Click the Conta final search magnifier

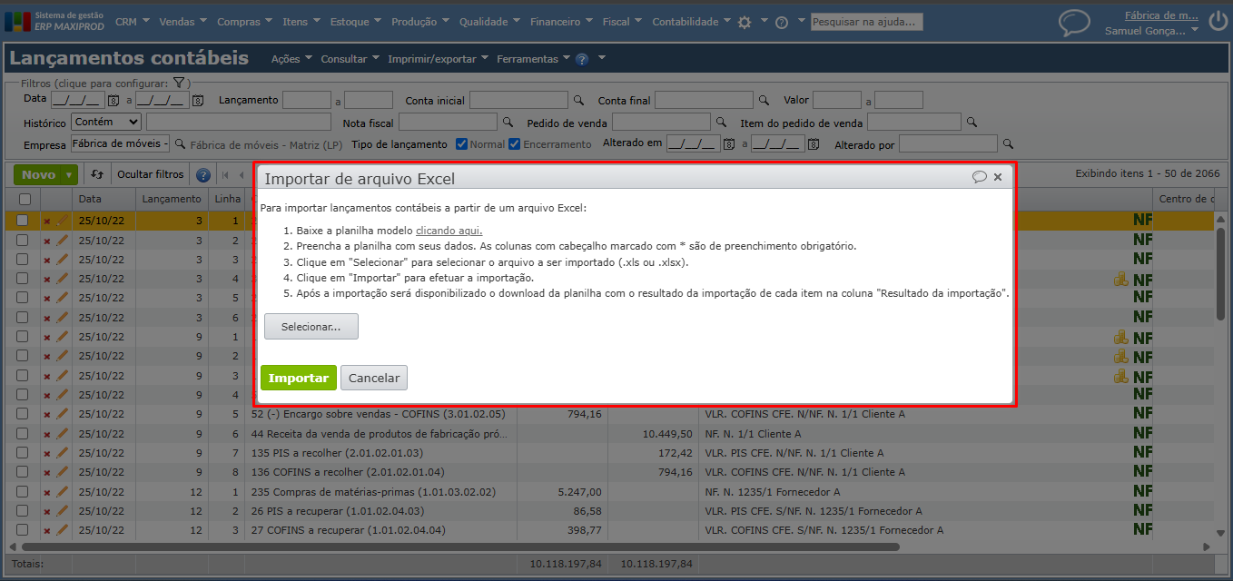764,100
